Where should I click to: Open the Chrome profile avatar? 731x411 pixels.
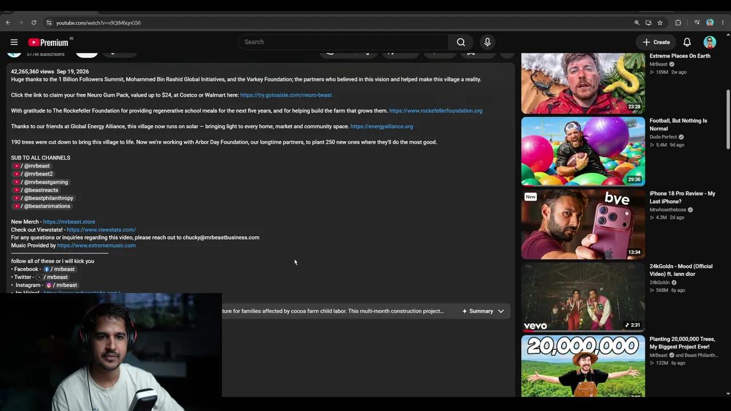(x=710, y=23)
